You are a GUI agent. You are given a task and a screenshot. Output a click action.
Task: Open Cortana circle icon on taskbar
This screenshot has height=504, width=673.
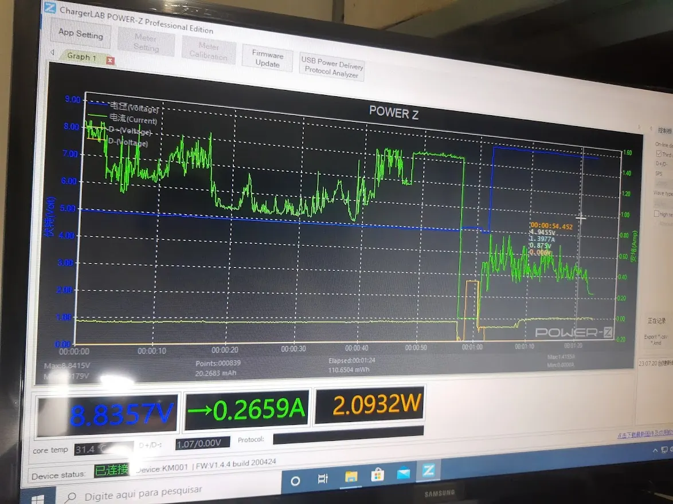pos(295,481)
